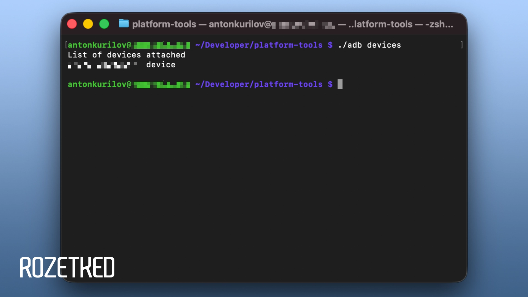Click the platform-tools window title text
The width and height of the screenshot is (528, 297).
[x=164, y=24]
